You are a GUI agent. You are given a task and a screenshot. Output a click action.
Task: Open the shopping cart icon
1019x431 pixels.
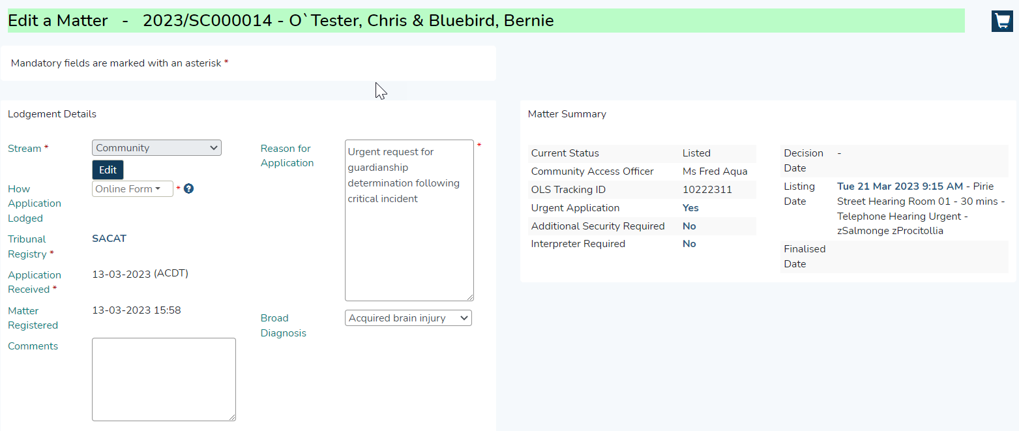[x=1002, y=21]
